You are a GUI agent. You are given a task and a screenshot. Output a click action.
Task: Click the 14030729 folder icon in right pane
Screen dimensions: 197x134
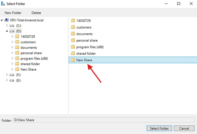[73, 20]
